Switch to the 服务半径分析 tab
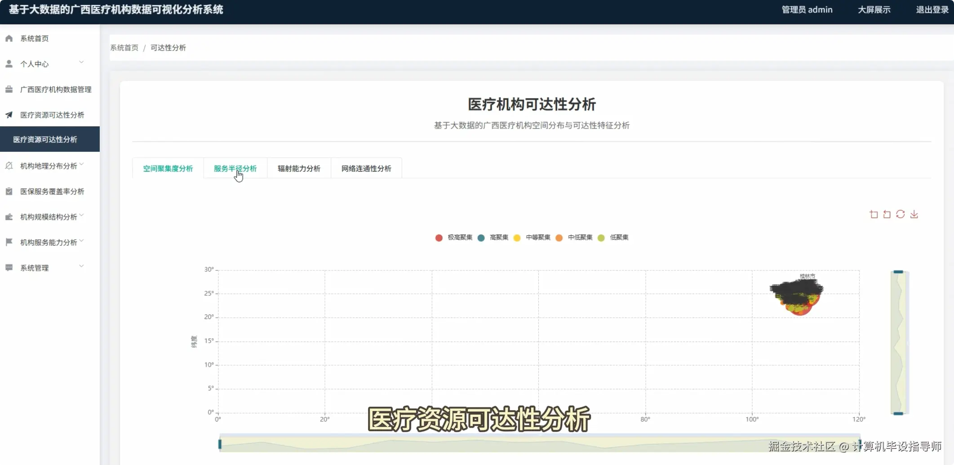This screenshot has width=954, height=465. click(235, 168)
